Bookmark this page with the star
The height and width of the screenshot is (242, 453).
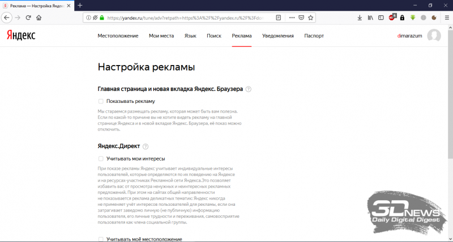[310, 18]
